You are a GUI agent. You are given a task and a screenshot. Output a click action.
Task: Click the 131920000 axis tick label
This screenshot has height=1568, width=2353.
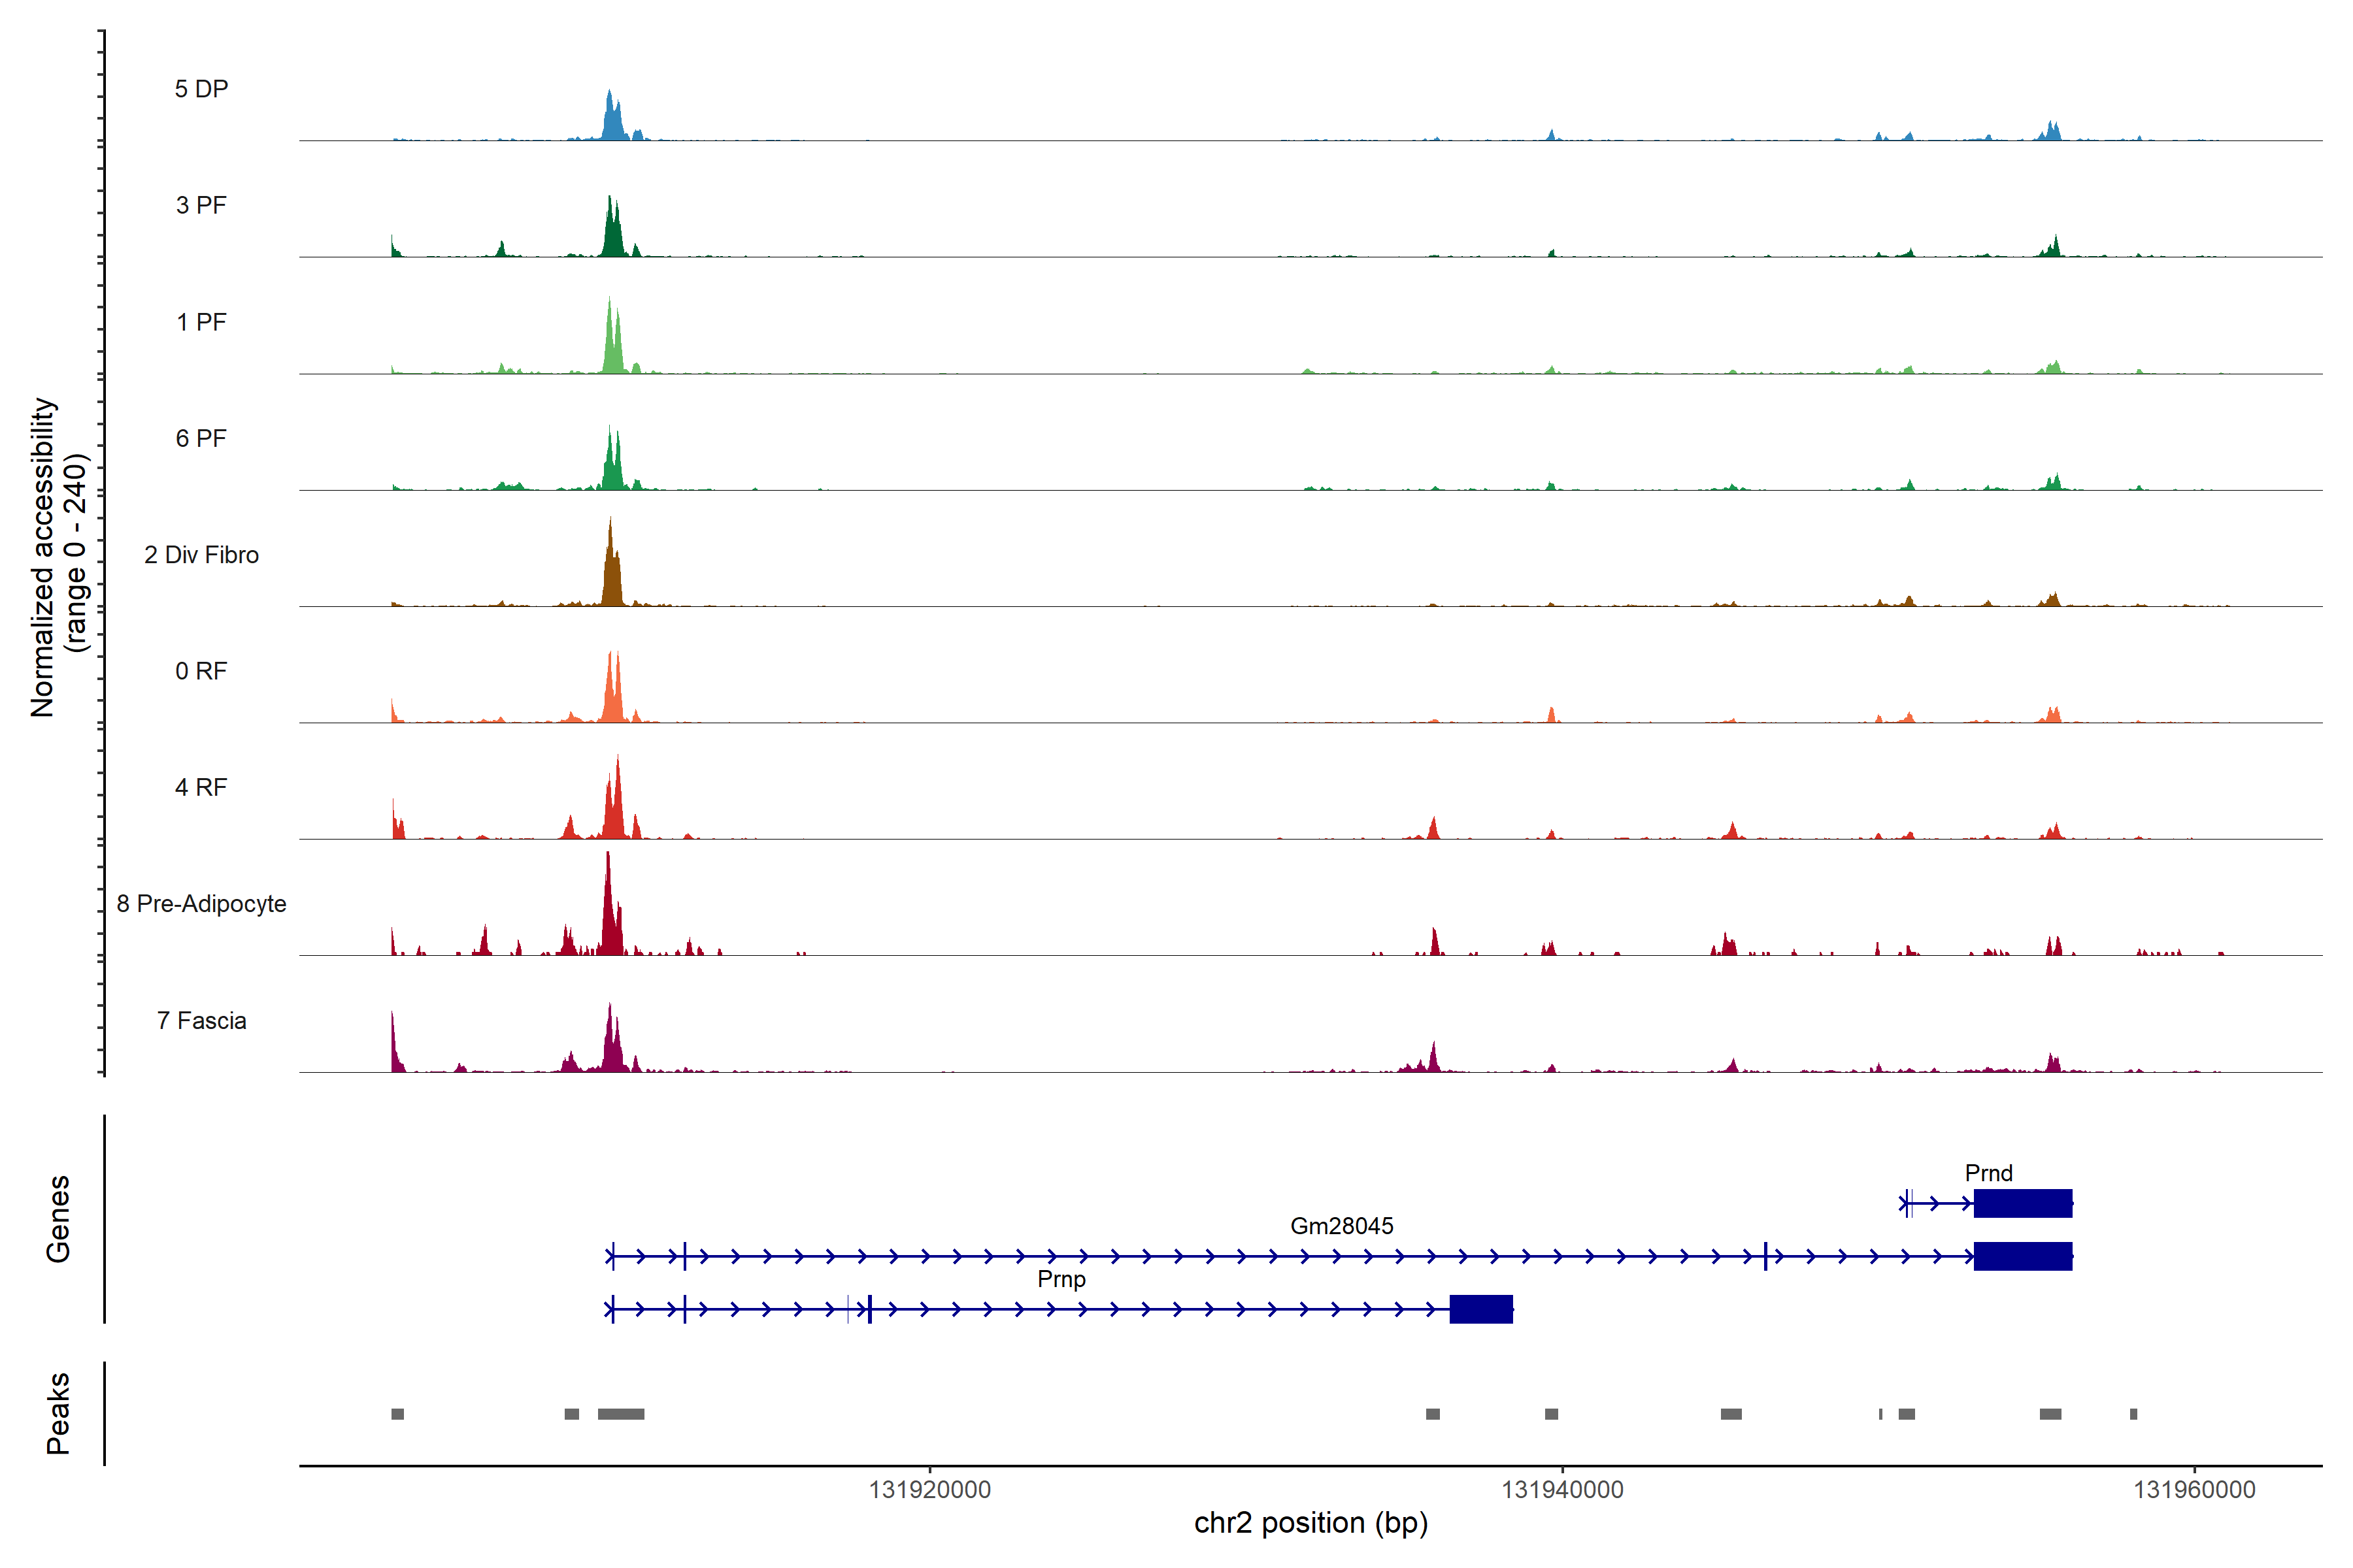pyautogui.click(x=929, y=1490)
